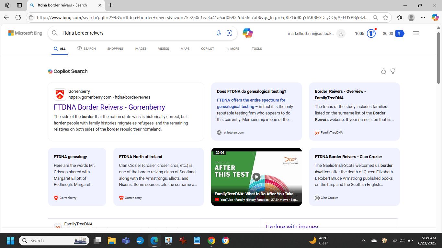
Task: Play the FamilyTreeDNA YouTube video
Action: 256,177
